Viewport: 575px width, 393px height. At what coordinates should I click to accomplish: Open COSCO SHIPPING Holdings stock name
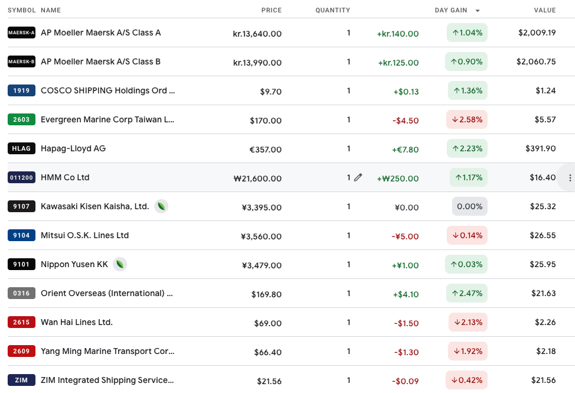click(x=107, y=90)
